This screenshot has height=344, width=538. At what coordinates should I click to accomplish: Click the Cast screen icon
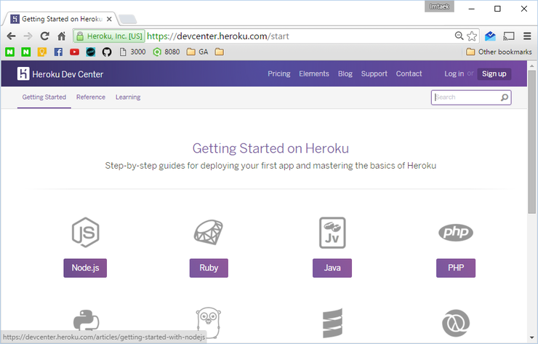(x=508, y=36)
